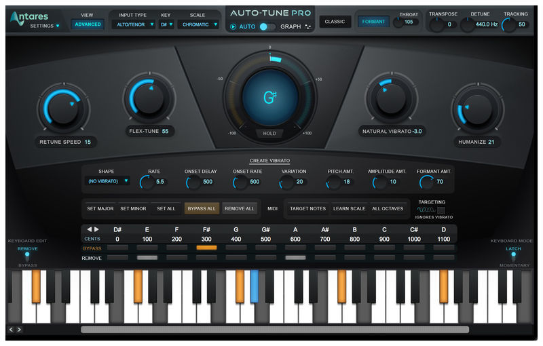Click the Humanize knob
The image size is (543, 346).
(x=478, y=108)
